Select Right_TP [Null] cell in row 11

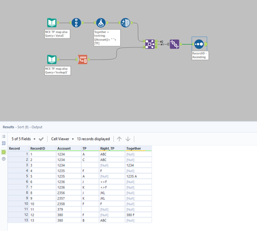point(112,209)
